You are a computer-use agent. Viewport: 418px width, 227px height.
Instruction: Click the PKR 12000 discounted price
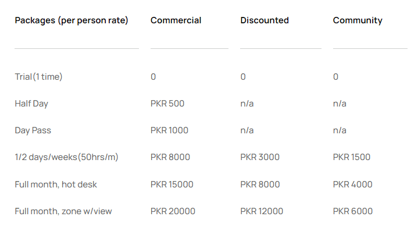coord(262,211)
